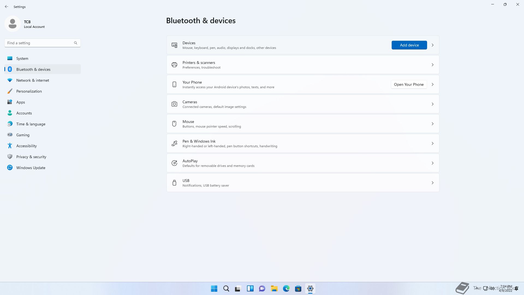Go to Network & internet
This screenshot has width=524, height=295.
tap(43, 80)
